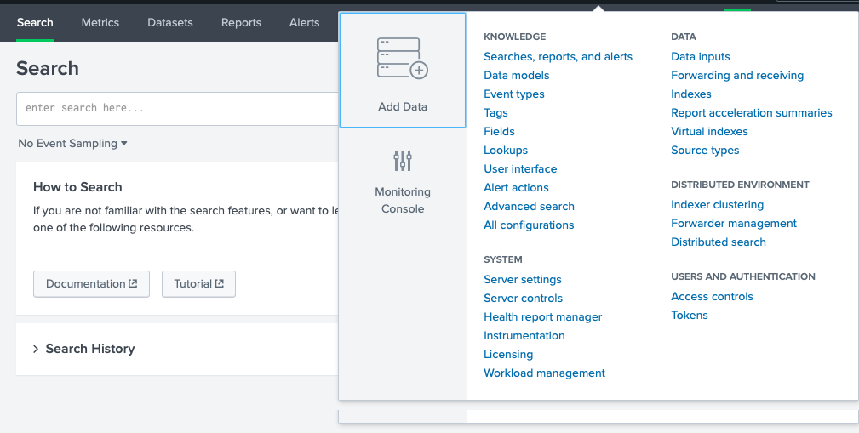The width and height of the screenshot is (859, 433).
Task: Go to Server settings
Action: coord(522,280)
